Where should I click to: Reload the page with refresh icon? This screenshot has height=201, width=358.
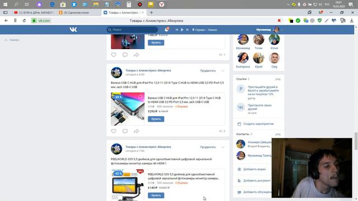[24, 21]
